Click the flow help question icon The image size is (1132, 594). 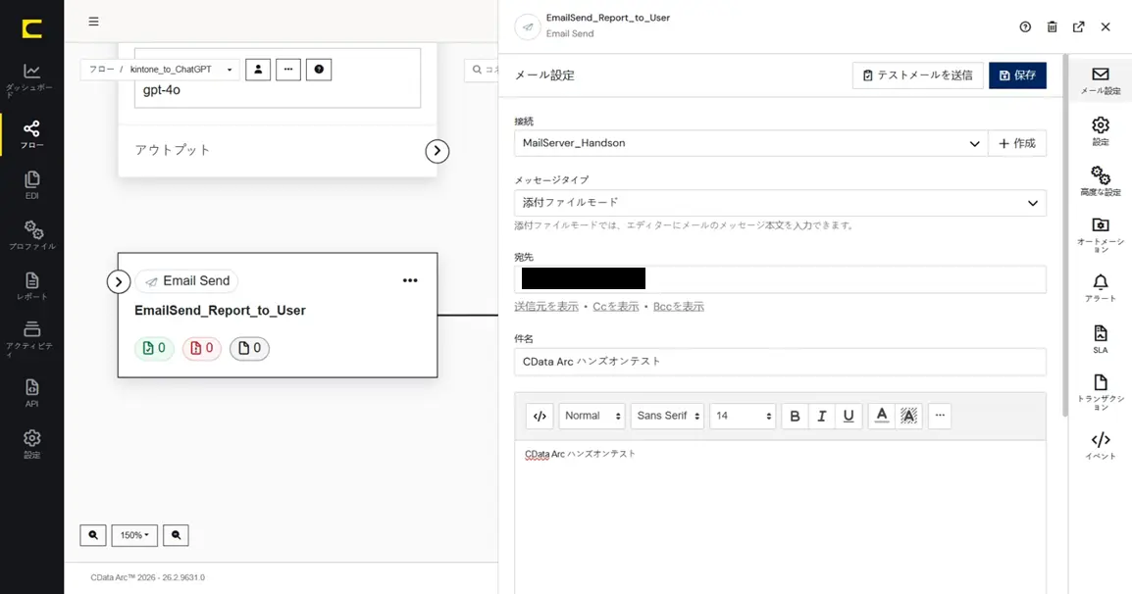tap(319, 70)
